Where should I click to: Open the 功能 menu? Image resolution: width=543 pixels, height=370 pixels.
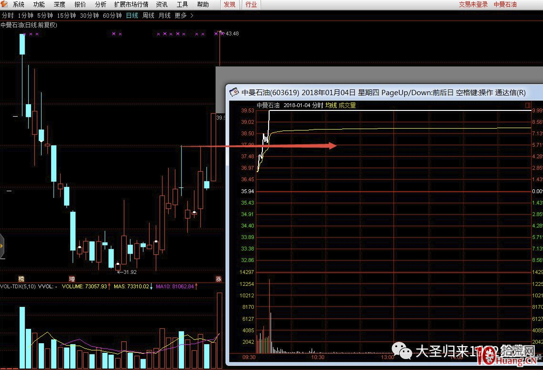point(39,4)
